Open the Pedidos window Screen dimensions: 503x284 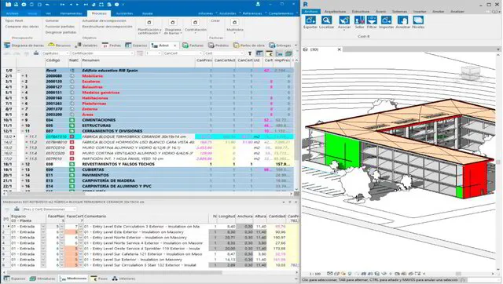[x=218, y=46]
